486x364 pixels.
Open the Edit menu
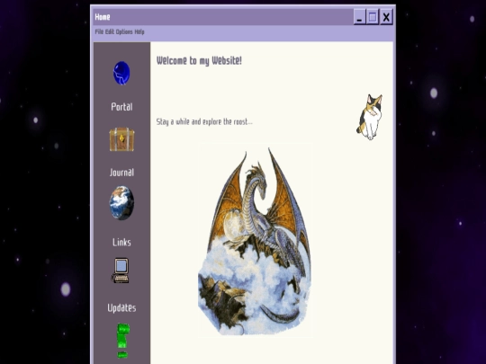(110, 31)
